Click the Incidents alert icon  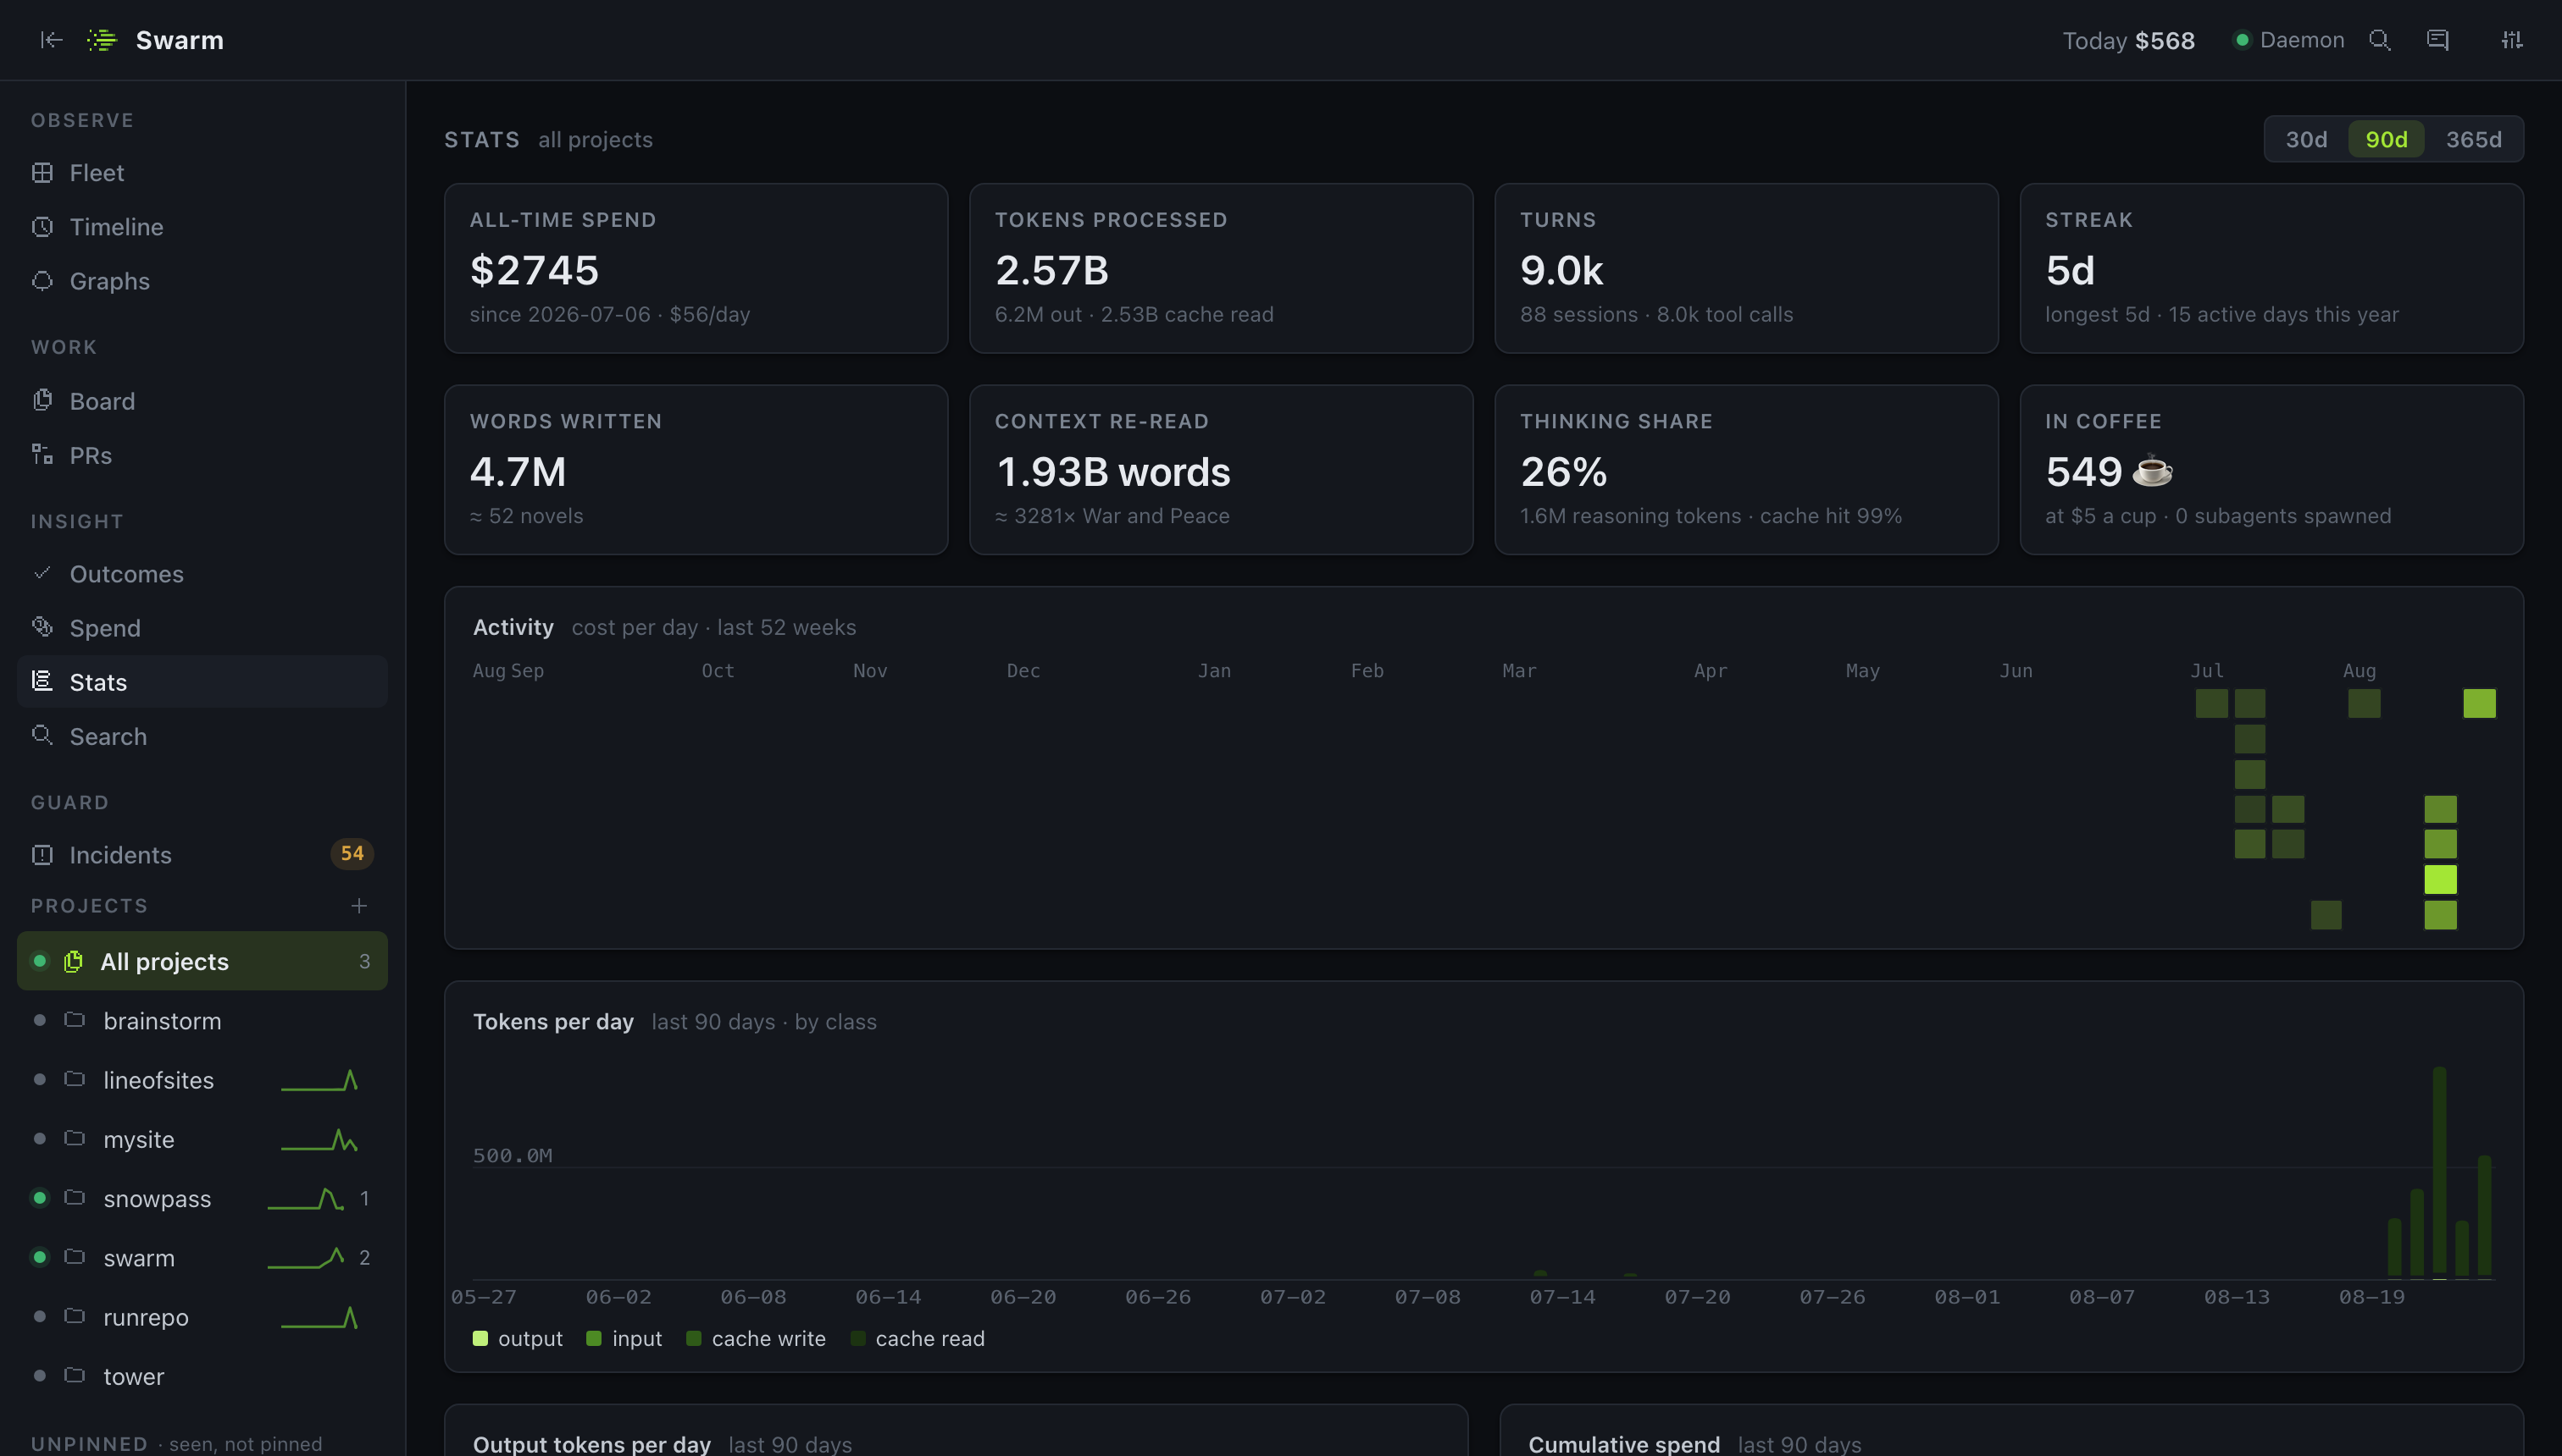[42, 855]
